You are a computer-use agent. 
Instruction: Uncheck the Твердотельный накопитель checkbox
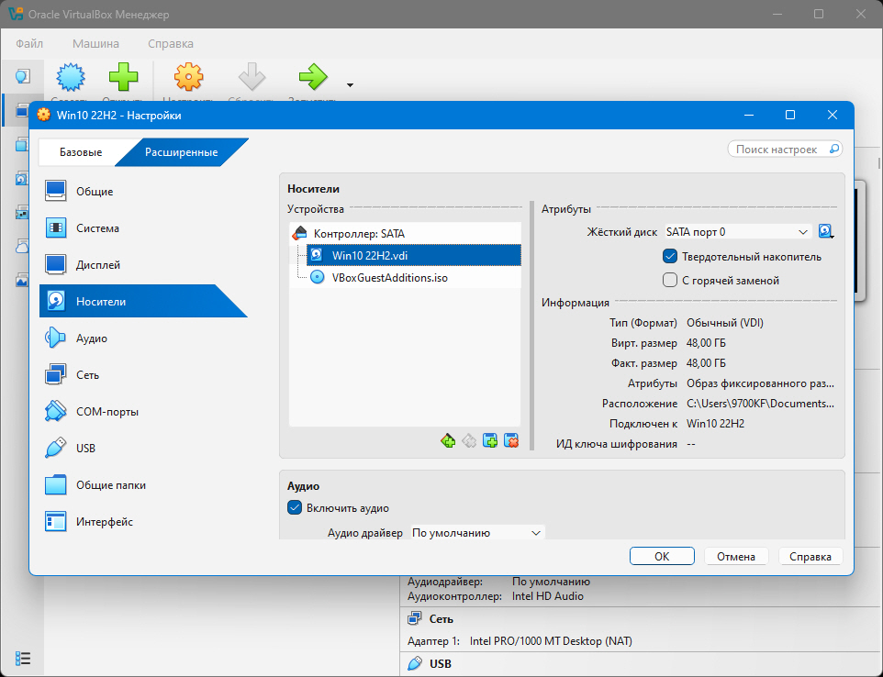[x=669, y=257]
